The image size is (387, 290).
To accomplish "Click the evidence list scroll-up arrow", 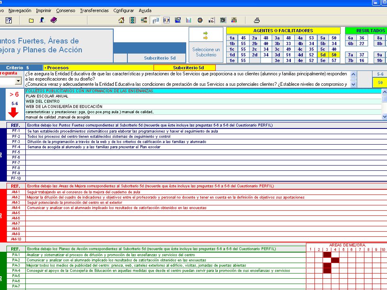I will (384, 92).
